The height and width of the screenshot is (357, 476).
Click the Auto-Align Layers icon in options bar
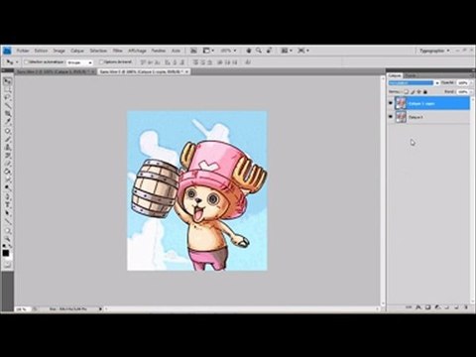[248, 62]
